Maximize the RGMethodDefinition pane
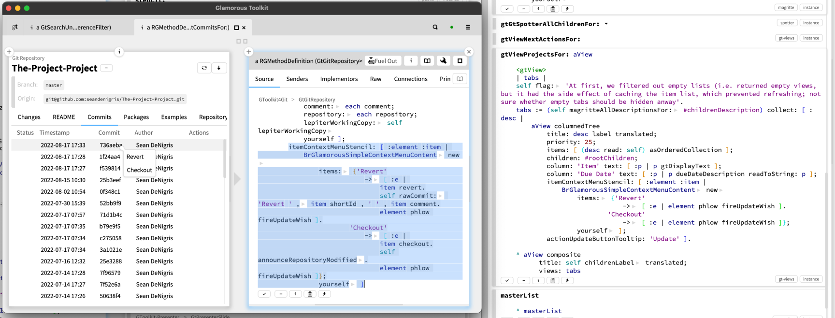835x318 pixels. (x=460, y=61)
